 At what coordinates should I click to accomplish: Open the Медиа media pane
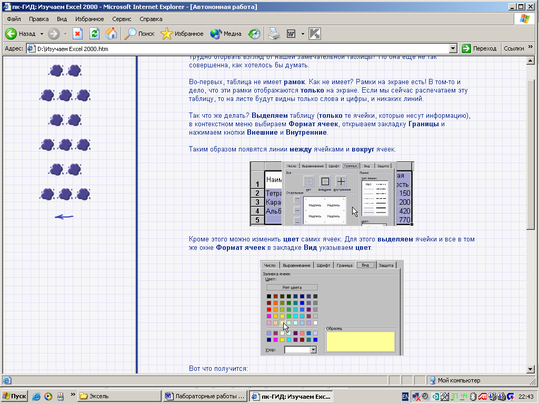(x=226, y=34)
